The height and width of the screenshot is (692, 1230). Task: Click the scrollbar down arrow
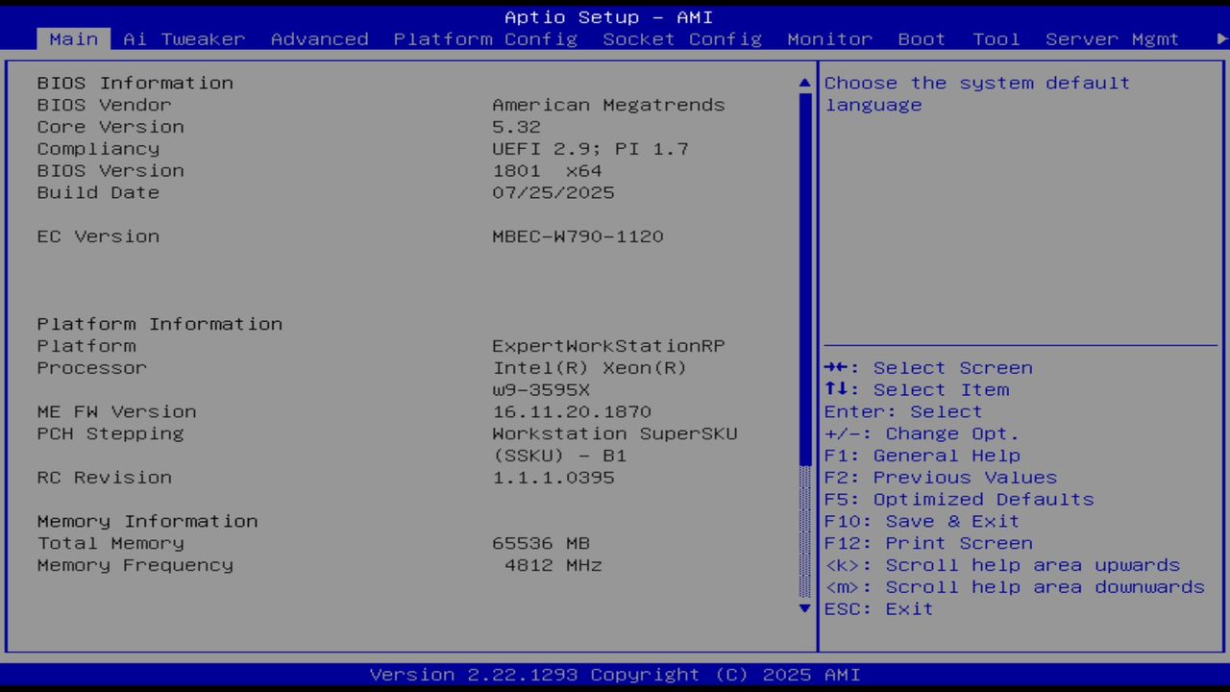(x=803, y=608)
